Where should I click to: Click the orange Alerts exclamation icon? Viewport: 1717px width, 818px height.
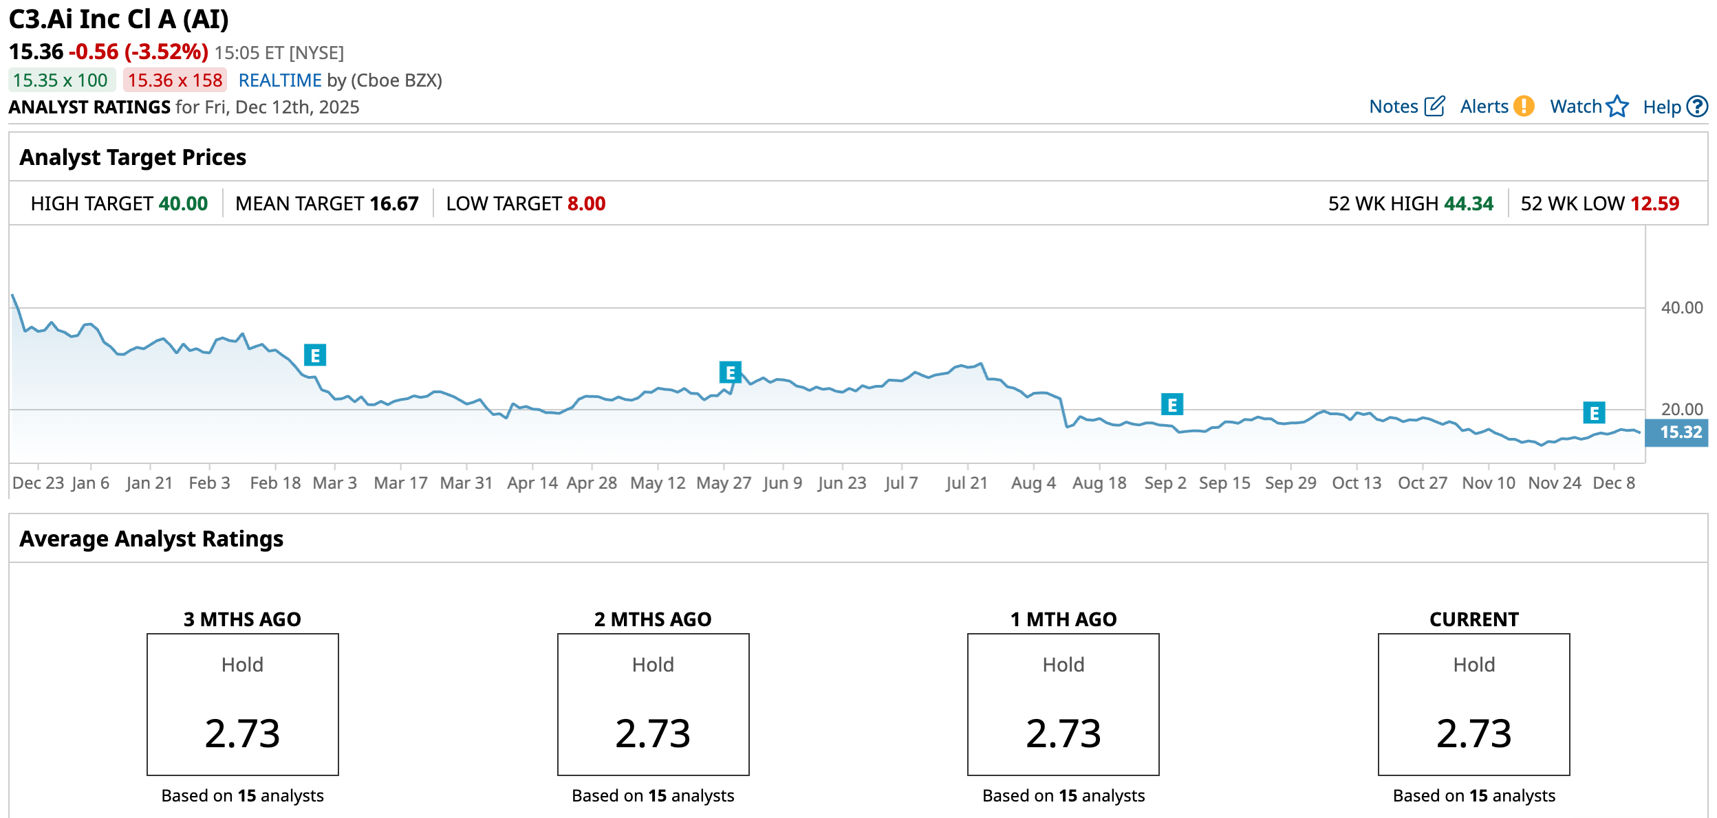pyautogui.click(x=1524, y=107)
